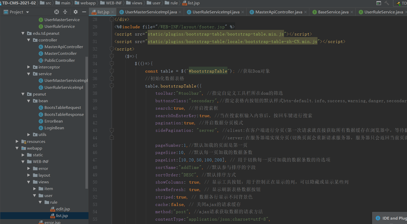Select ErrorBean class in tree
The height and width of the screenshot is (224, 407).
tap(54, 121)
